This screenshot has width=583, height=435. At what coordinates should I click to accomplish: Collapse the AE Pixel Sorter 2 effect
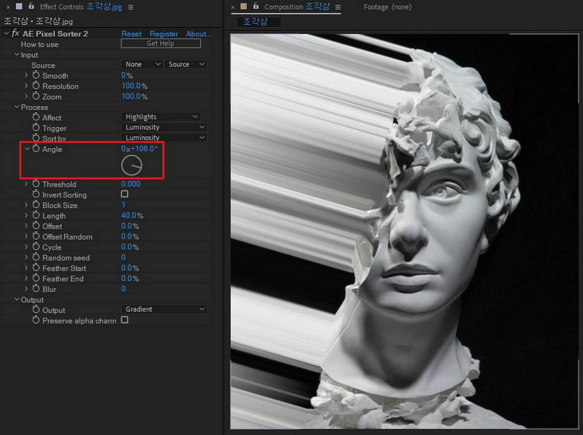tap(6, 34)
